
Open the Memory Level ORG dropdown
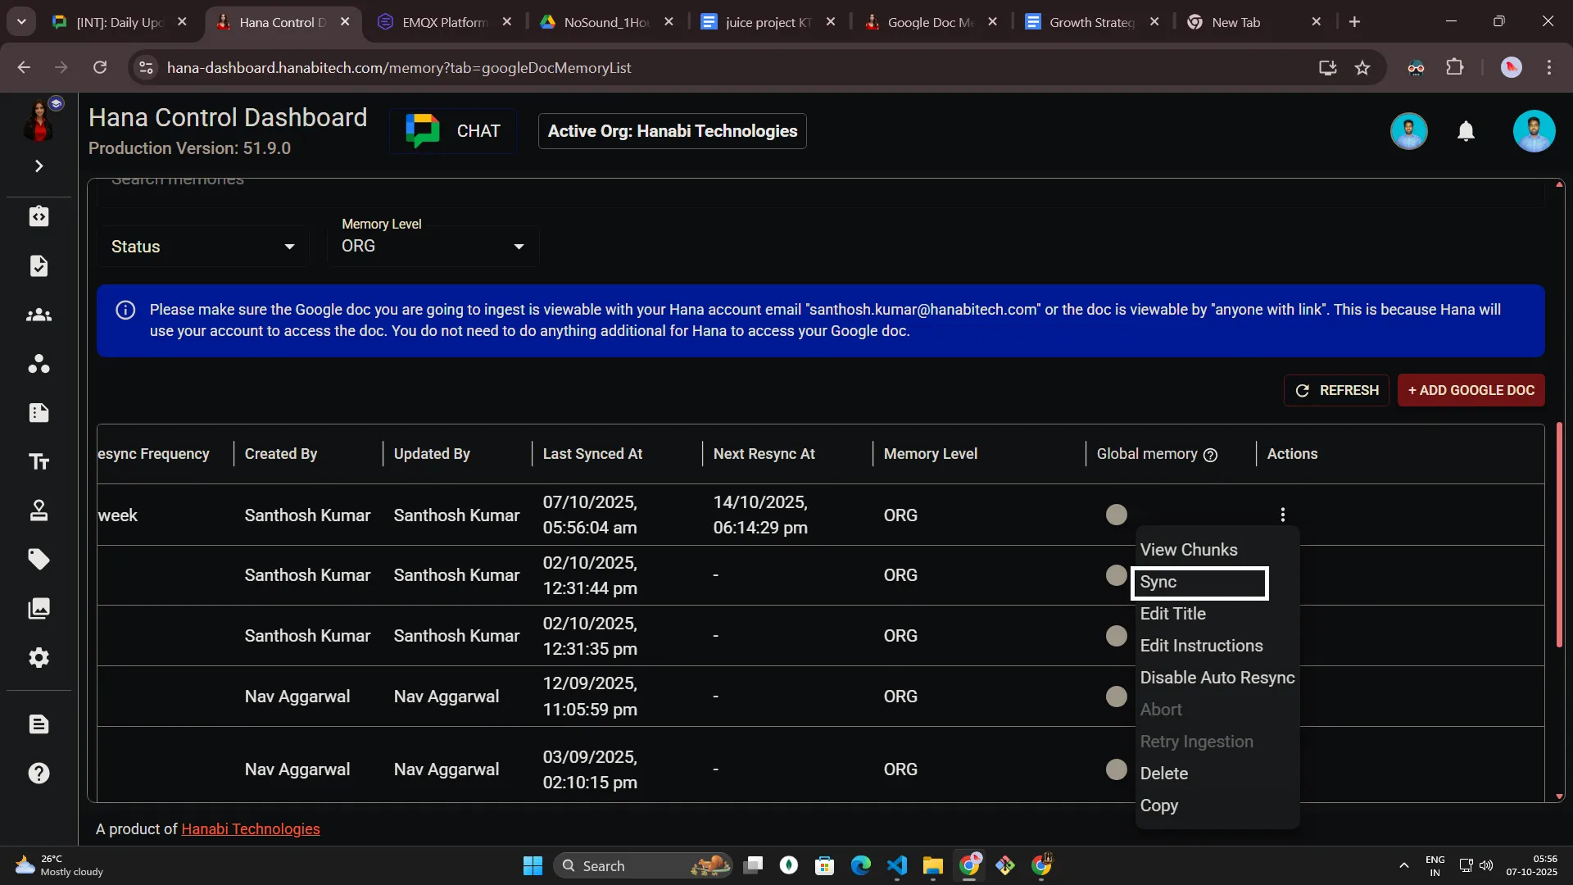point(433,245)
